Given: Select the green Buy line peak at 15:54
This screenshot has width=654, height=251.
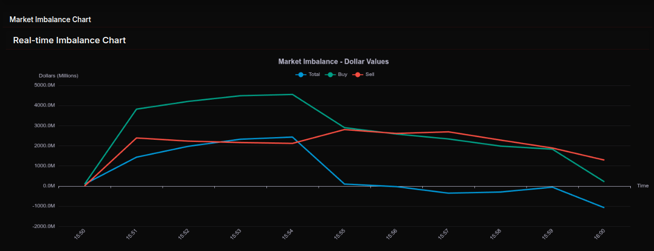Looking at the screenshot, I should (x=292, y=94).
